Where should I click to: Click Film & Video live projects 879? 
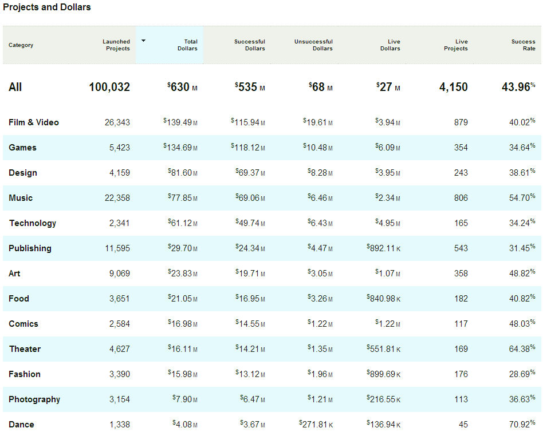coord(461,122)
